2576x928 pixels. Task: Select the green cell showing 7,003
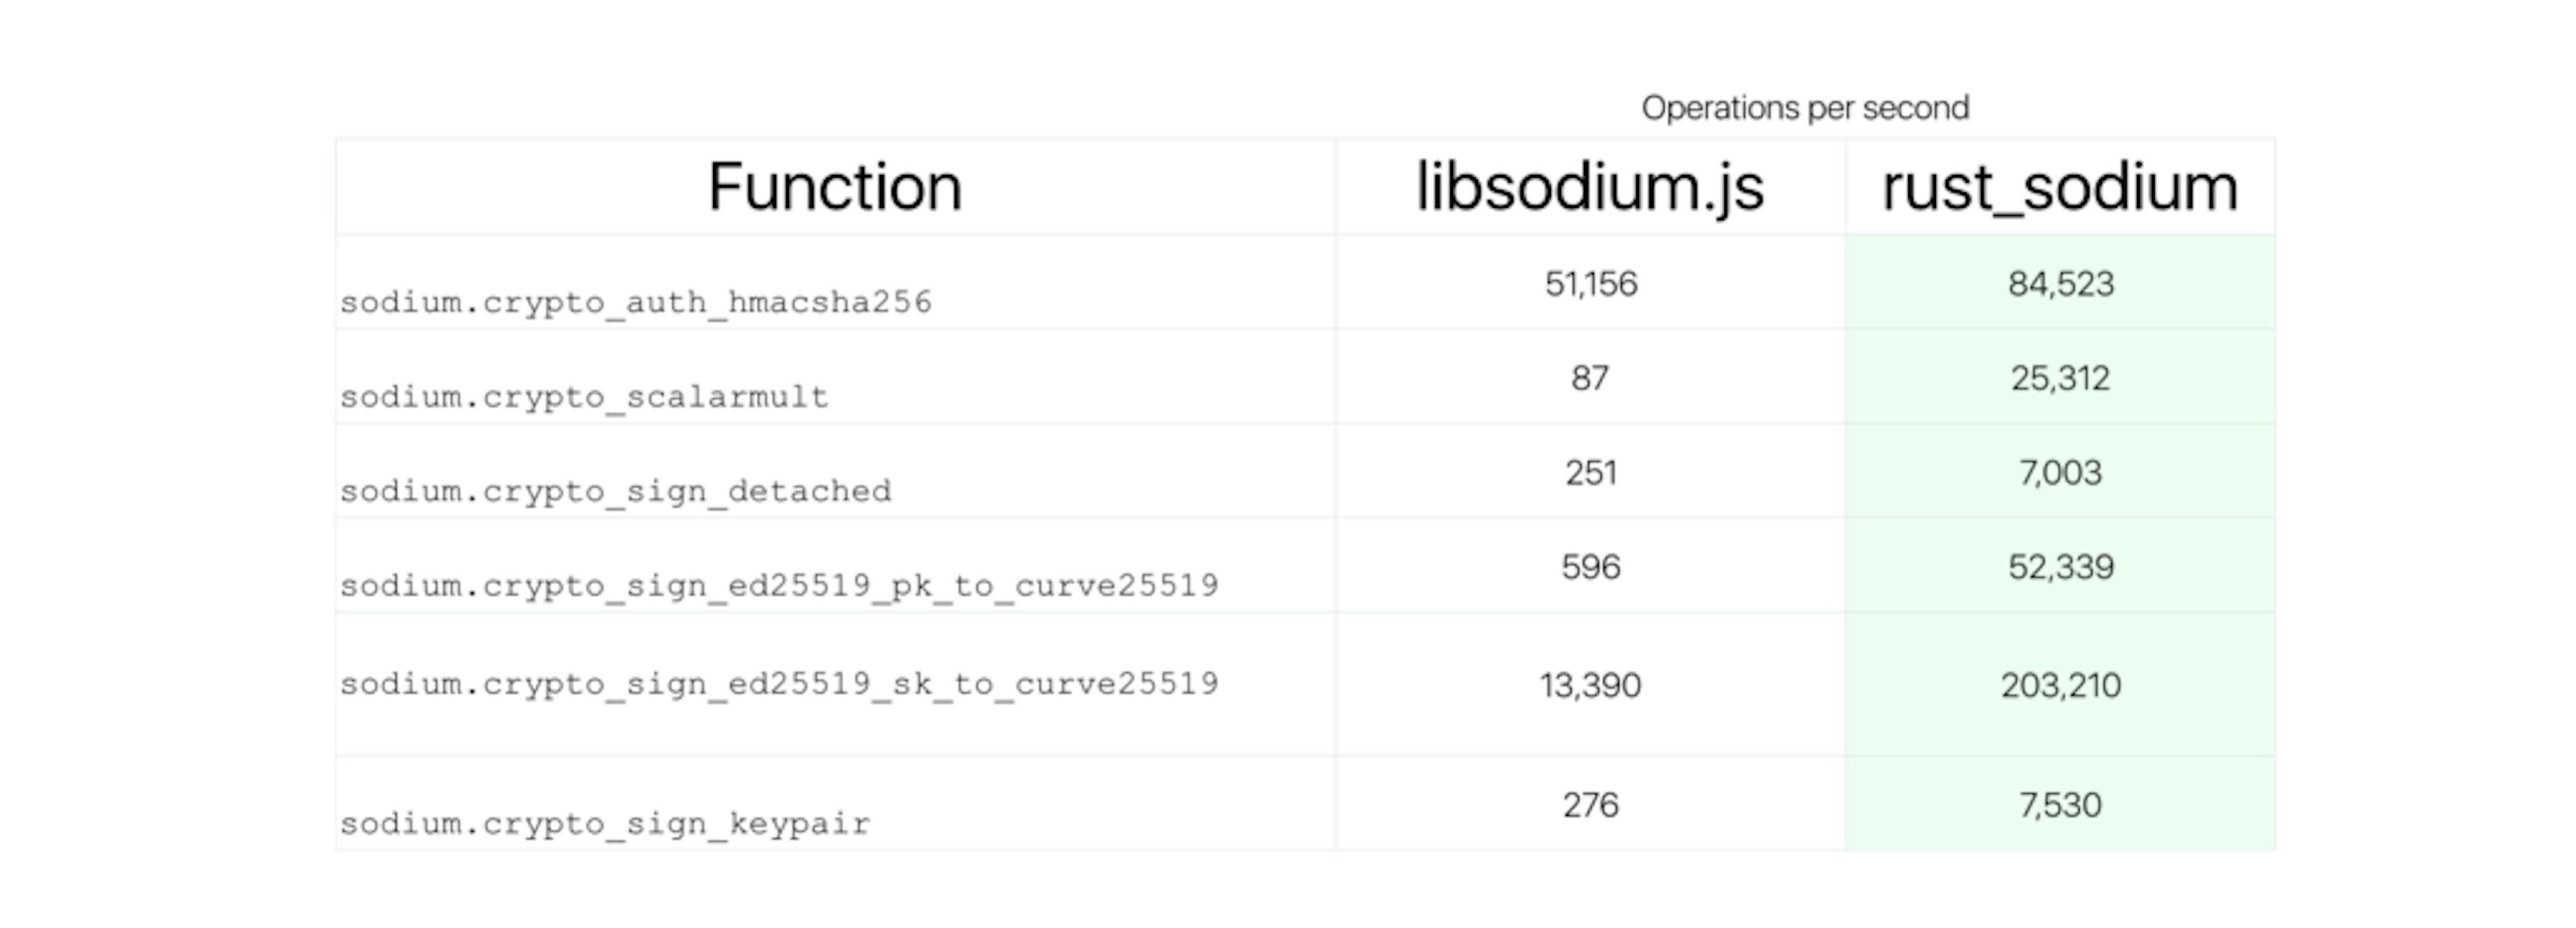(x=2060, y=472)
